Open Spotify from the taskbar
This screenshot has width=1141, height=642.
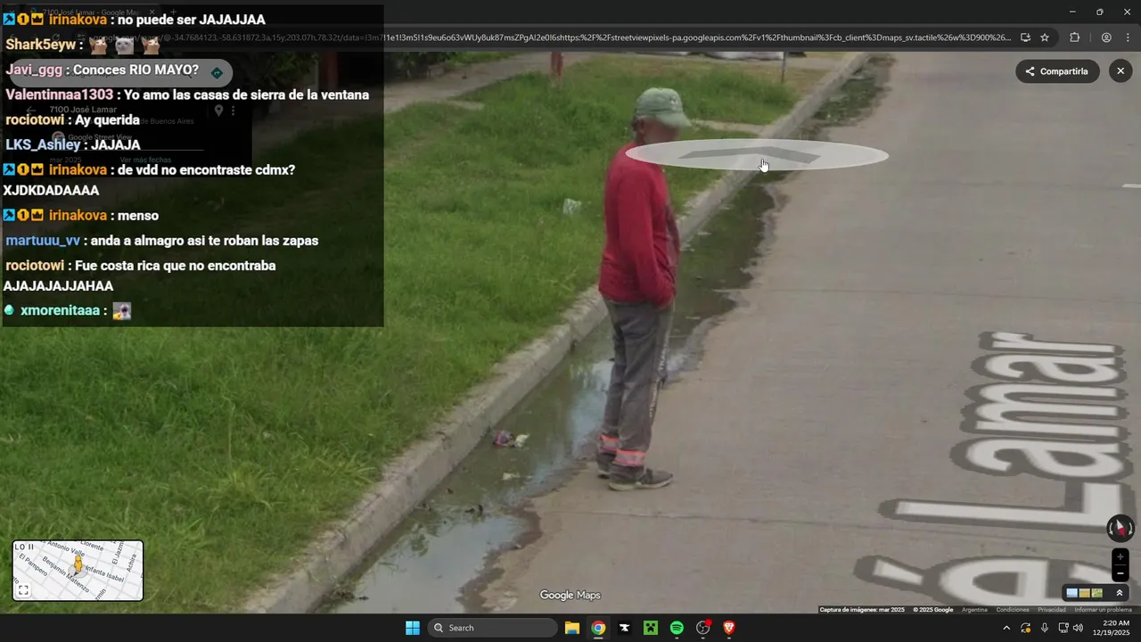pos(677,628)
